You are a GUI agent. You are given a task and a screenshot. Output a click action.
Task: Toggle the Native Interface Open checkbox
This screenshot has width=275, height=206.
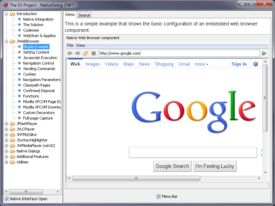click(7, 199)
